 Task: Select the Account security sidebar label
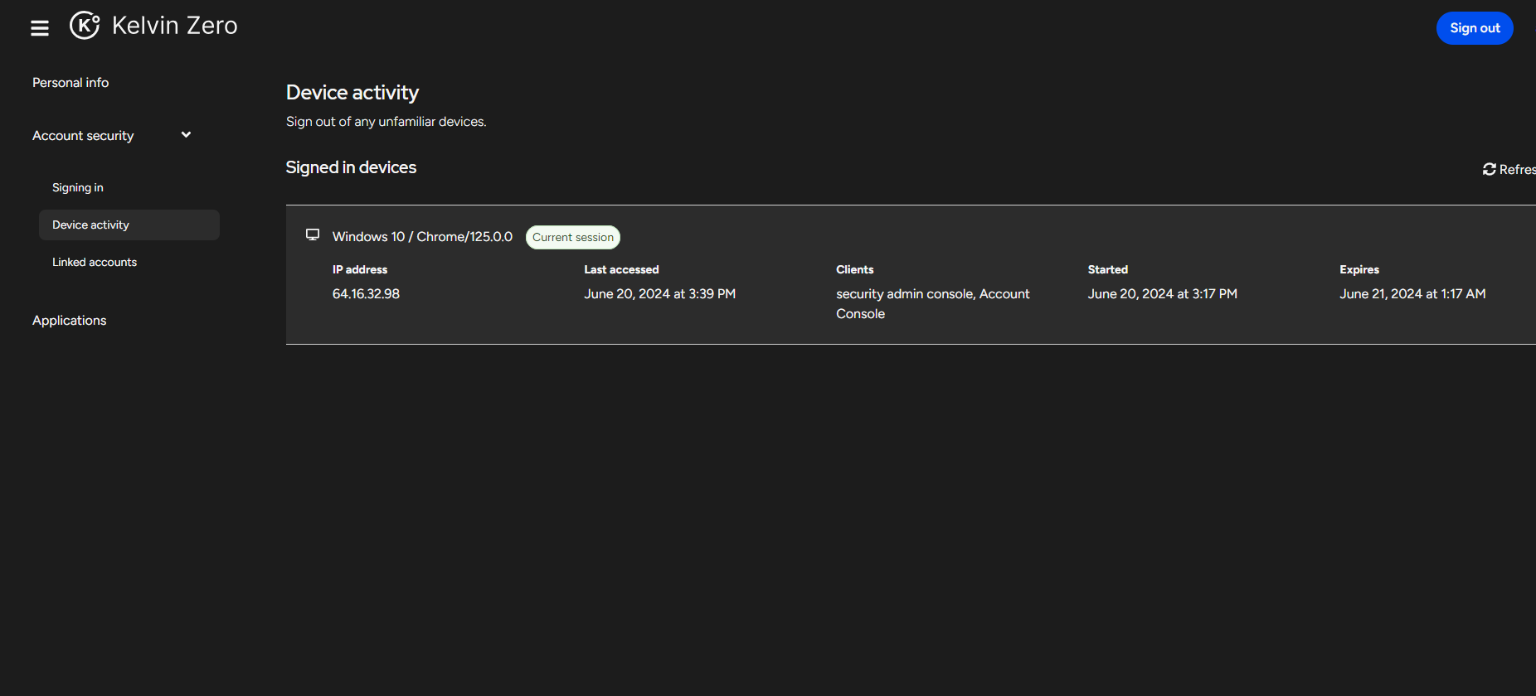click(83, 136)
